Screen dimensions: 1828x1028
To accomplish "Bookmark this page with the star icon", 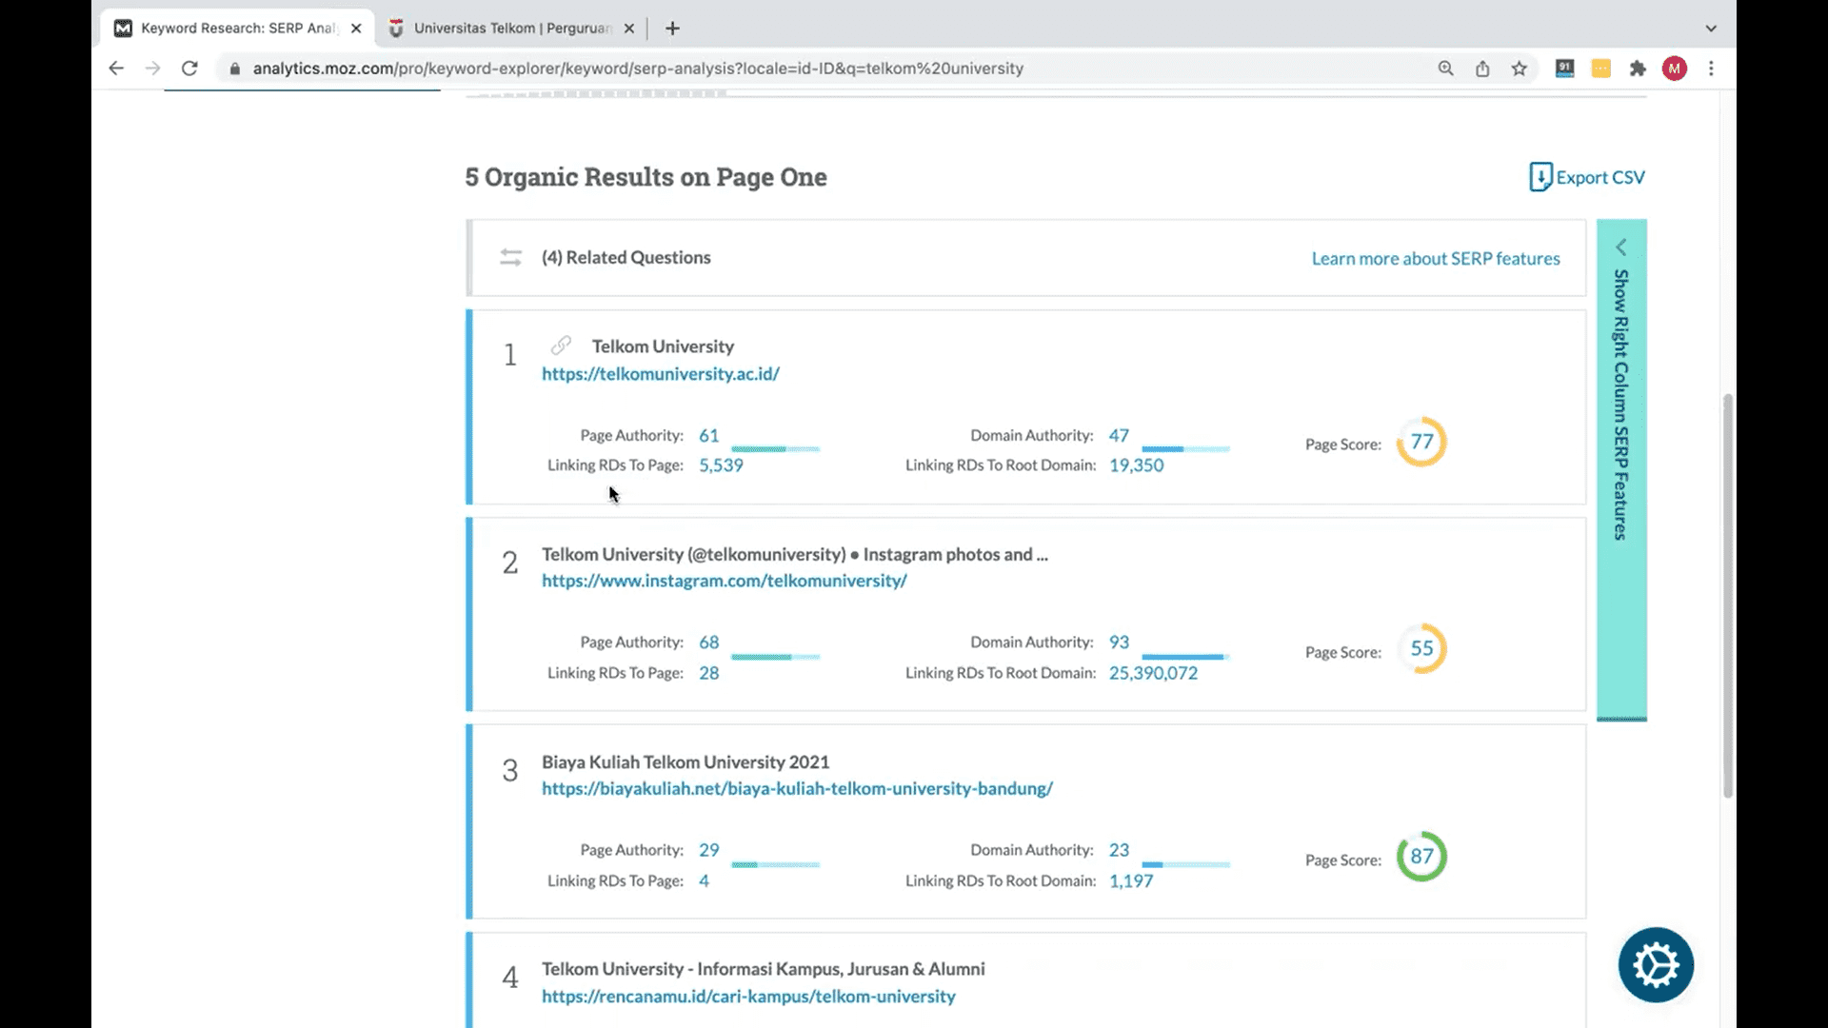I will [x=1519, y=69].
